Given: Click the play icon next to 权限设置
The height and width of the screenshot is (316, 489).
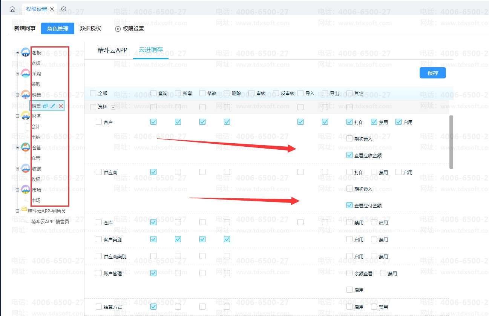Looking at the screenshot, I should [118, 29].
